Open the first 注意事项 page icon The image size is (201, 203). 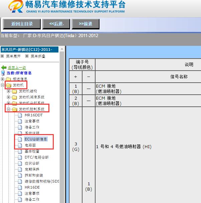click(x=20, y=121)
